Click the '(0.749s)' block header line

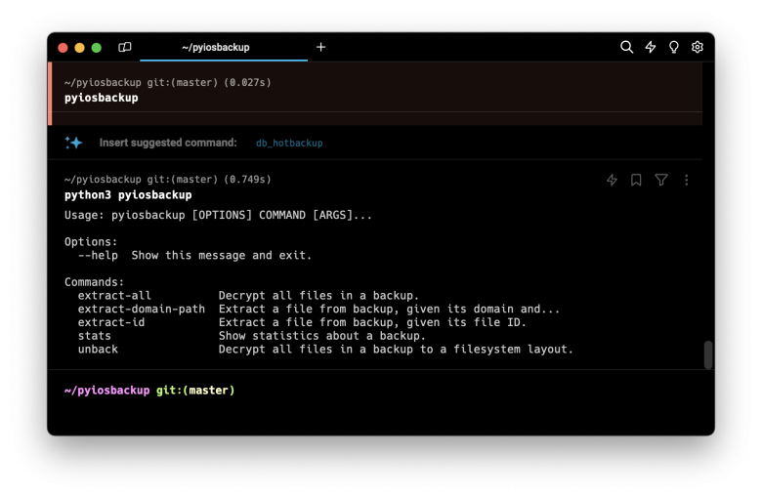tap(168, 180)
